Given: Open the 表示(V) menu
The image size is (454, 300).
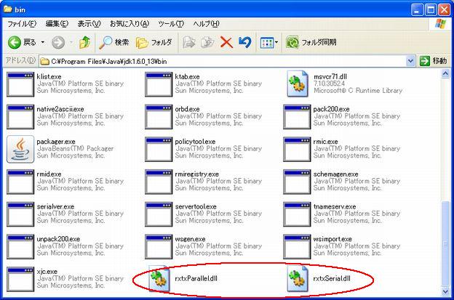Looking at the screenshot, I should 89,24.
